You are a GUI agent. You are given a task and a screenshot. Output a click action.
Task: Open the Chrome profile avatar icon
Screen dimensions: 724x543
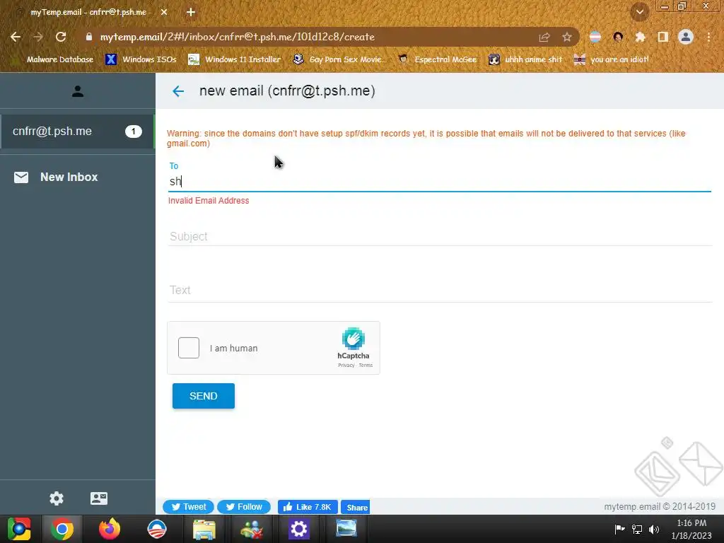coord(686,37)
